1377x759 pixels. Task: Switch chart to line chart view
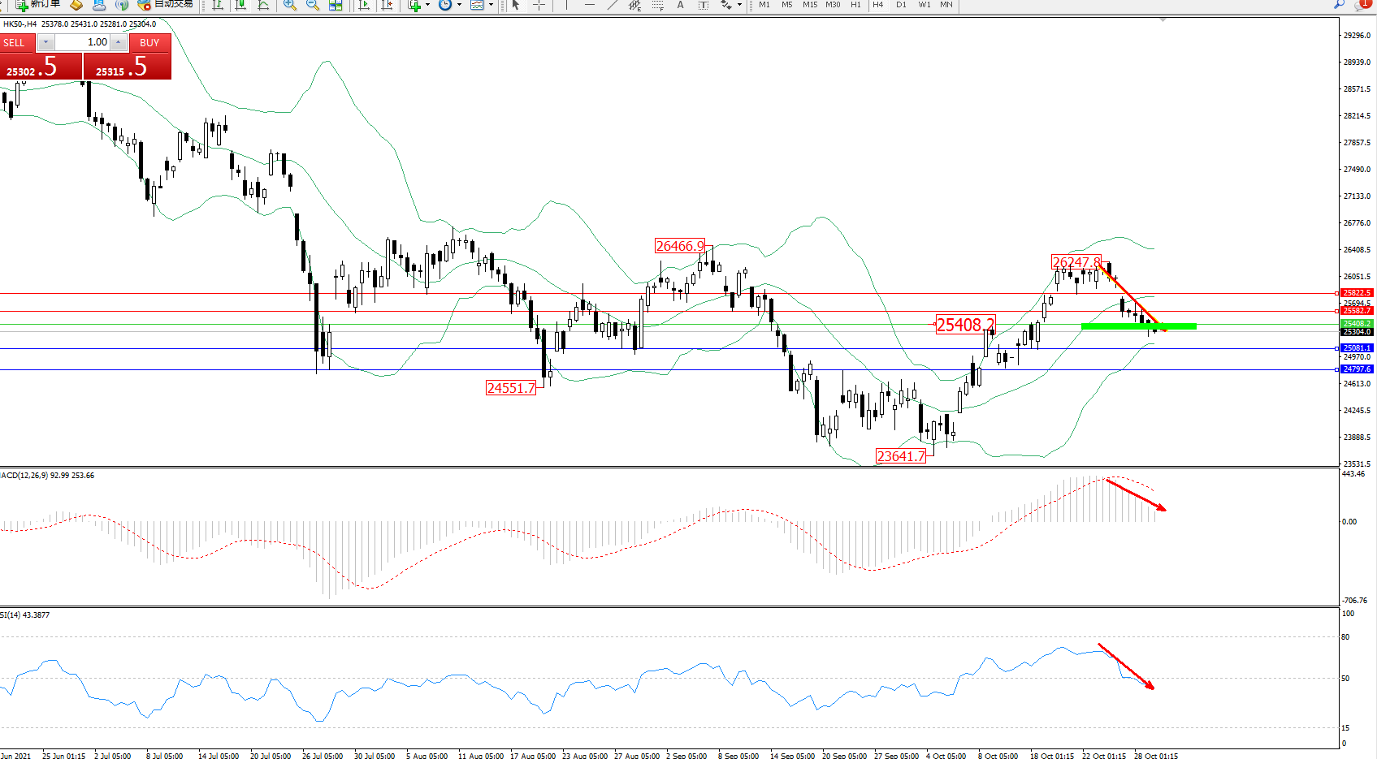point(263,5)
